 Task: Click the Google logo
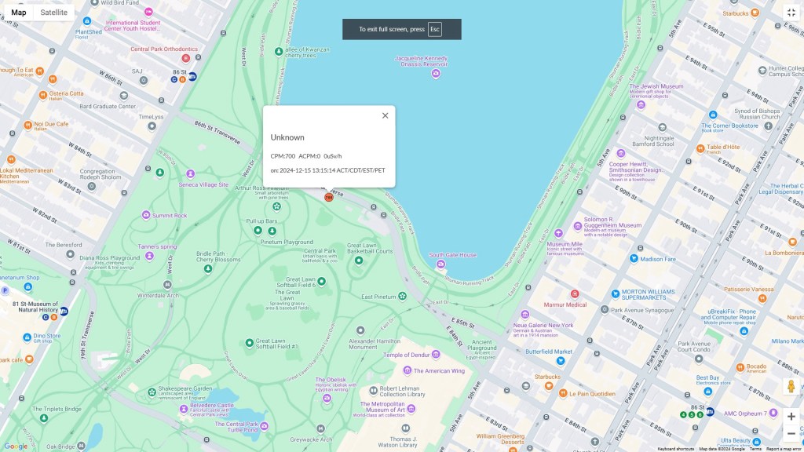16,446
